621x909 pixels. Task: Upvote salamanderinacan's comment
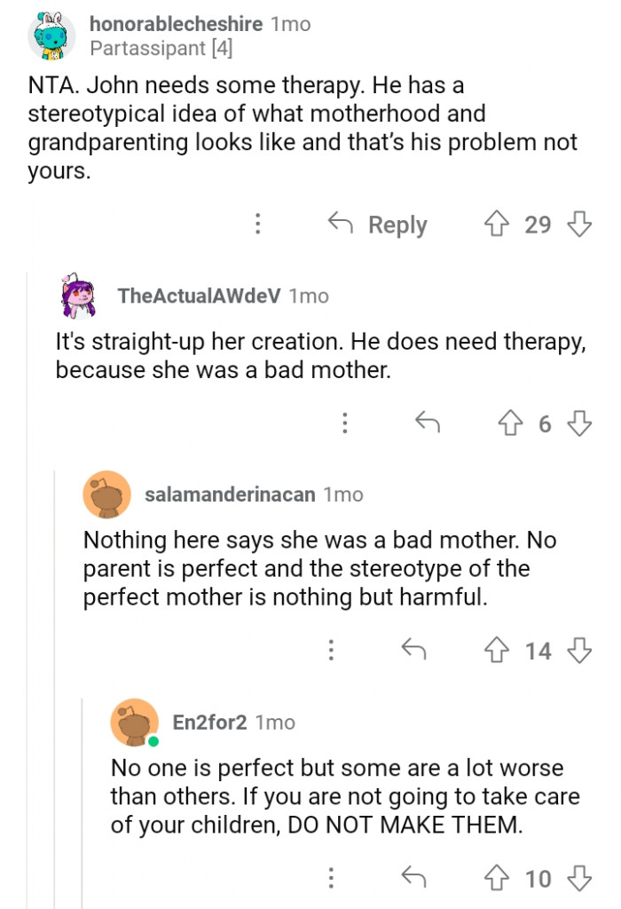[497, 652]
